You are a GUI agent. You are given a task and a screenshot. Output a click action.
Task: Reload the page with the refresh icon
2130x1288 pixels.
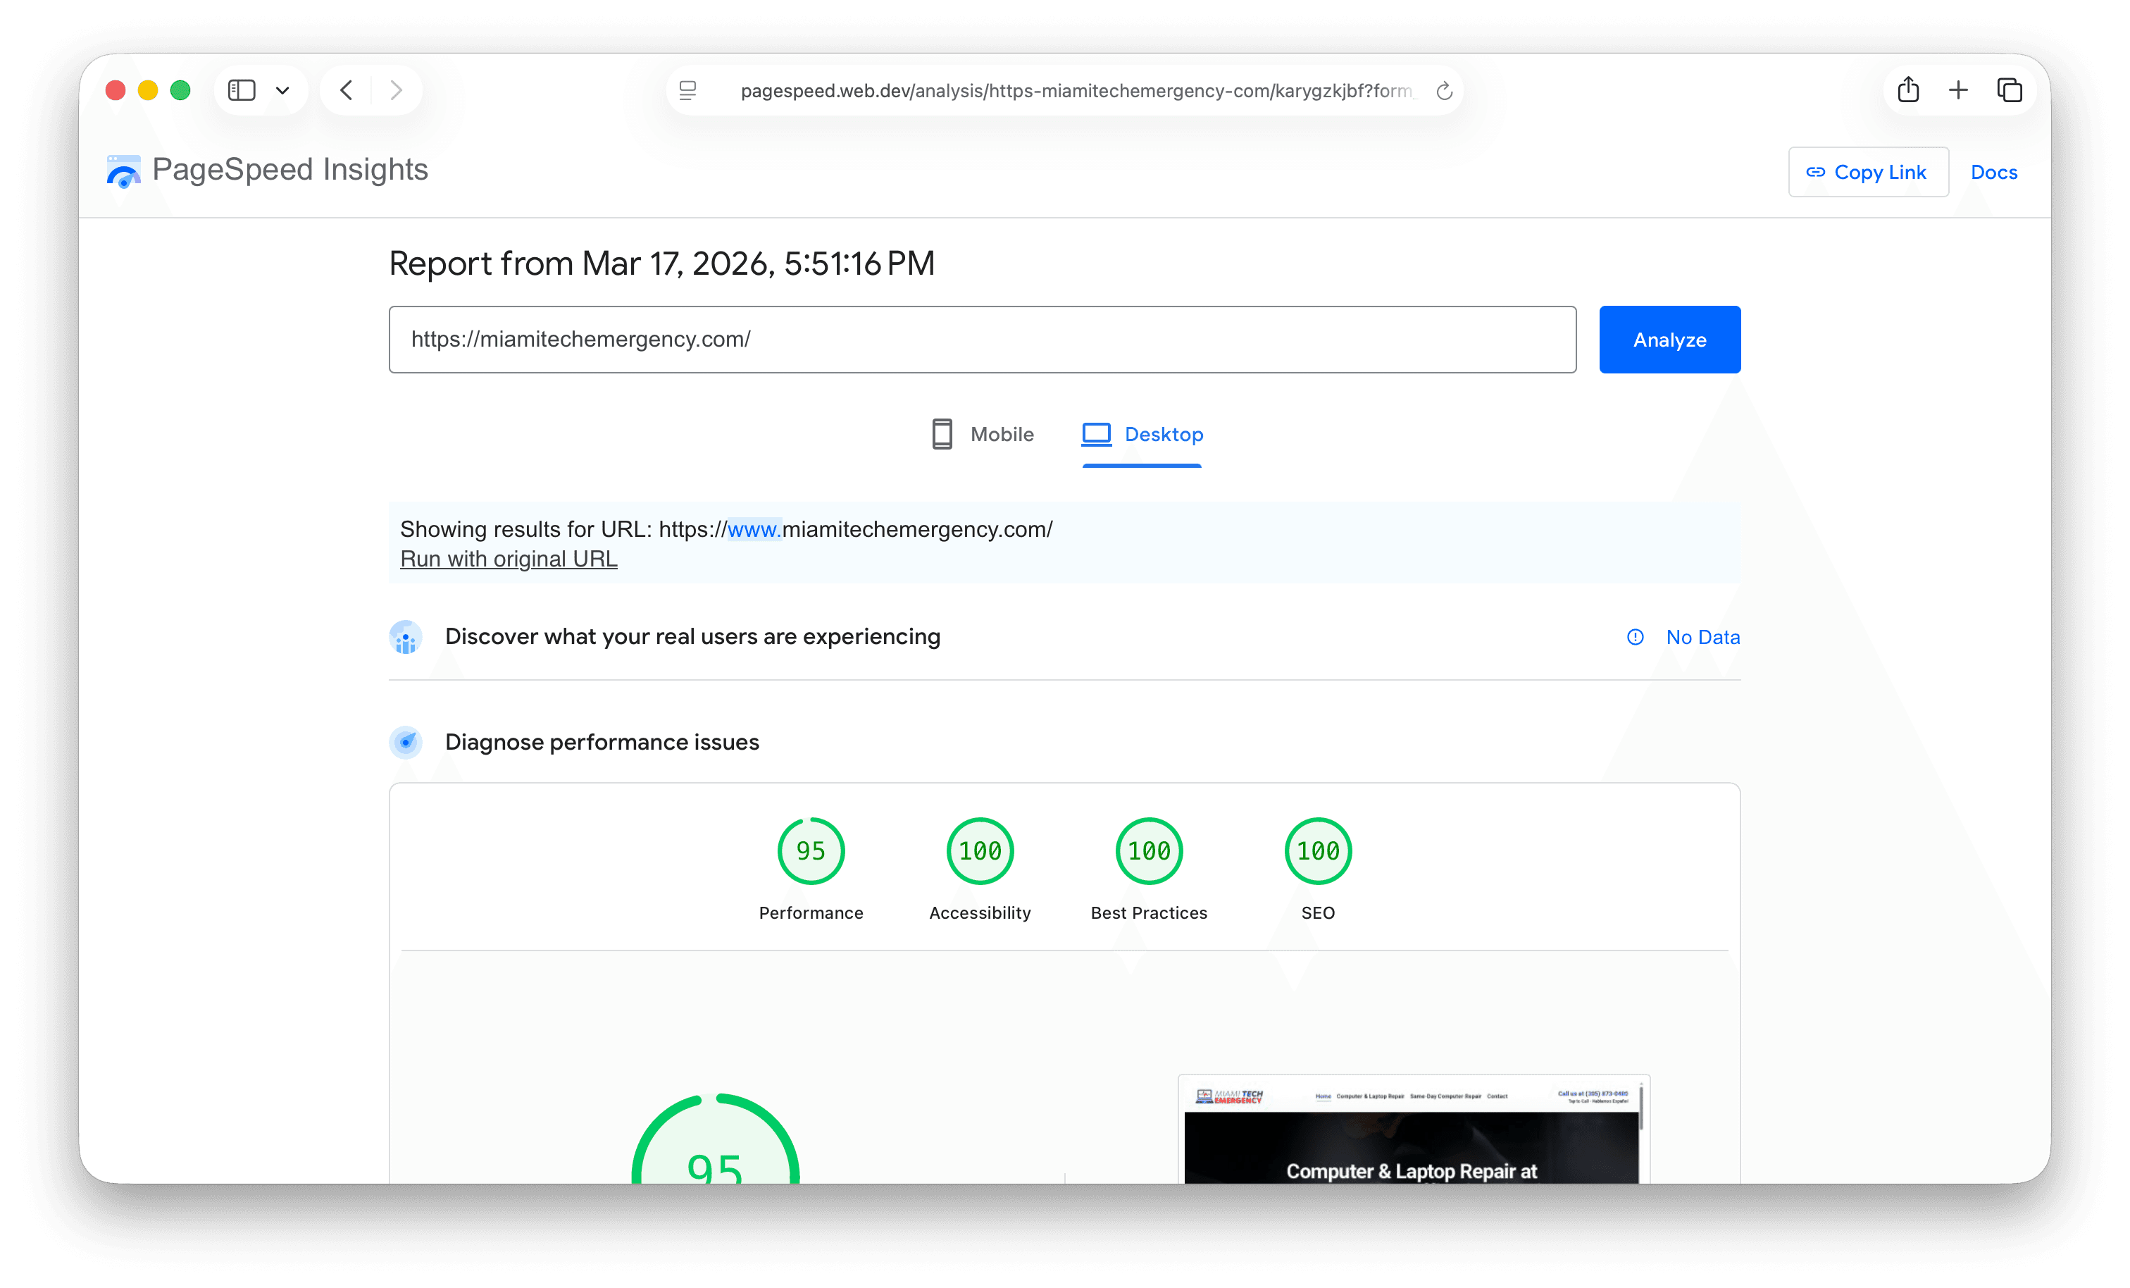(x=1444, y=91)
